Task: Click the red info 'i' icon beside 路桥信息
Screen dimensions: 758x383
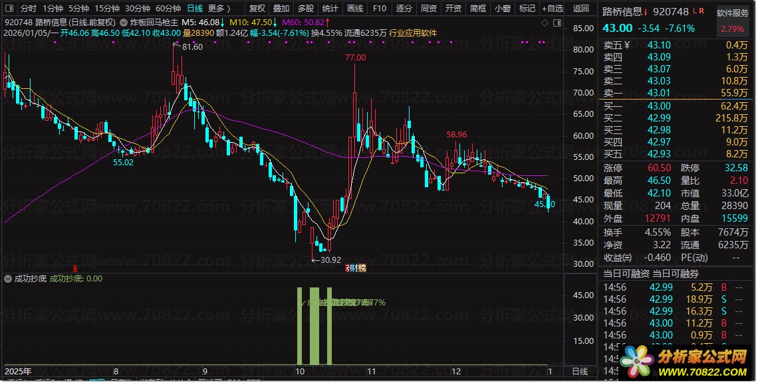Action: coord(646,13)
